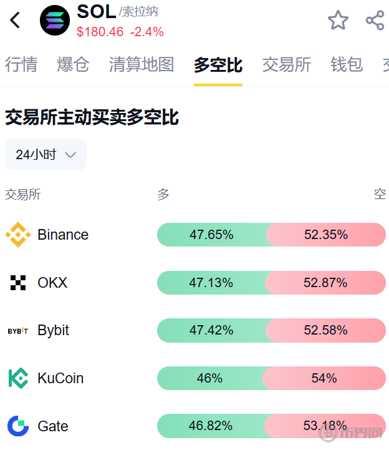
Task: Favorite SOL with the star icon
Action: 338,20
